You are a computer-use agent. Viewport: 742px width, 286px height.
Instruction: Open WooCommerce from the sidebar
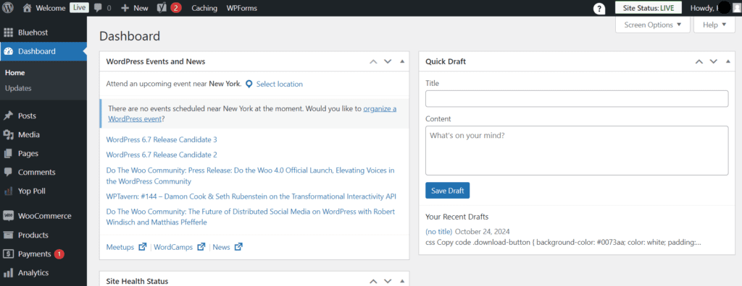43,216
